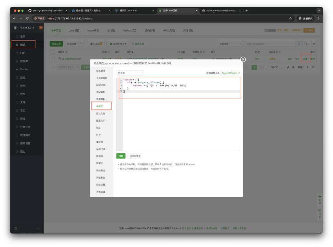This screenshot has height=247, width=333.
Task: Reload the page with the browser reload icon
Action: click(x=27, y=19)
